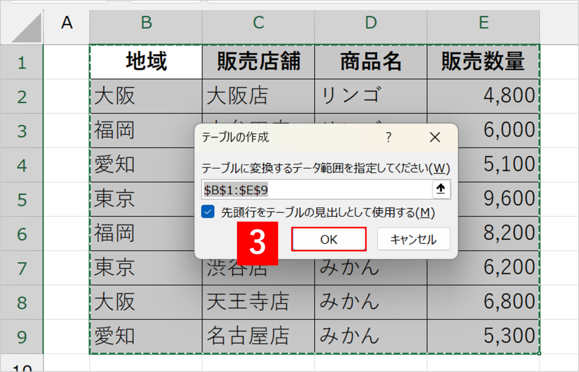Click the select-all corner triangle
The width and height of the screenshot is (579, 372).
point(27,28)
